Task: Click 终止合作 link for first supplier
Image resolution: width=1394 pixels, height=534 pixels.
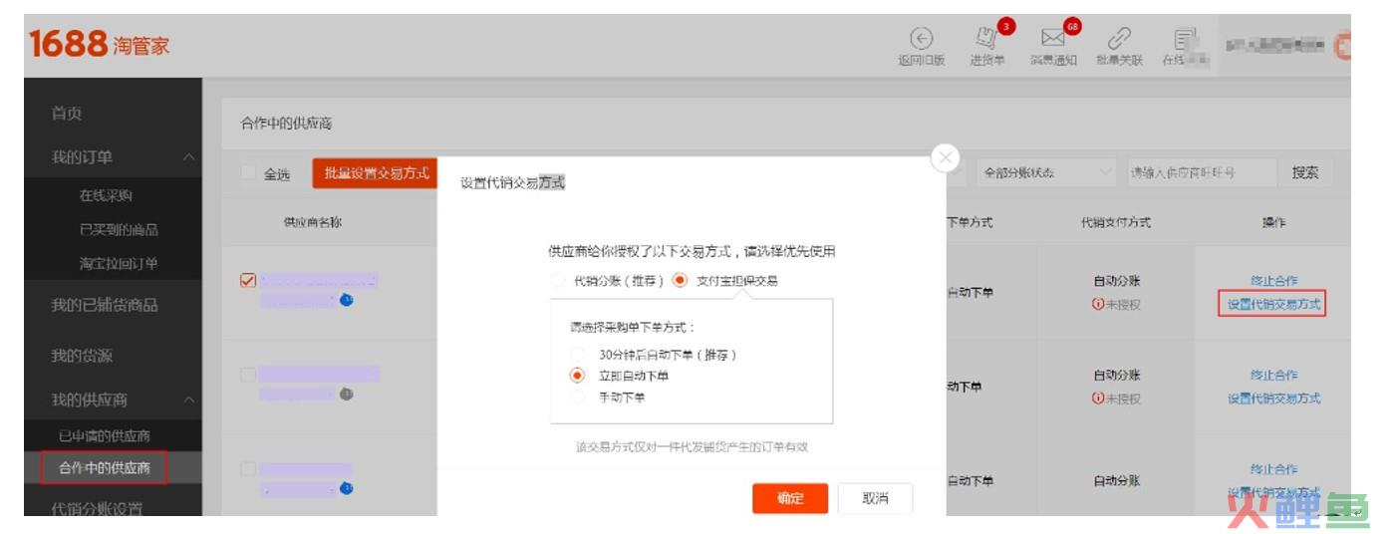Action: pos(1273,281)
